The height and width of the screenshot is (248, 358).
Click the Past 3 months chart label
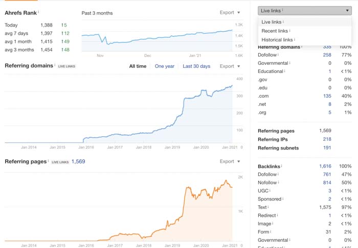pyautogui.click(x=97, y=13)
